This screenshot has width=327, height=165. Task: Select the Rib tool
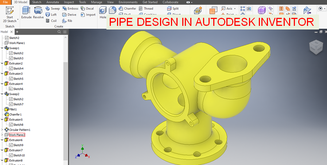tap(67, 21)
